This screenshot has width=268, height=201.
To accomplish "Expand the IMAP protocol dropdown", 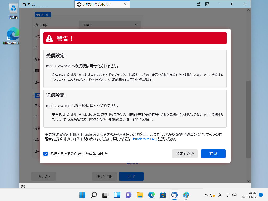I will point(109,25).
